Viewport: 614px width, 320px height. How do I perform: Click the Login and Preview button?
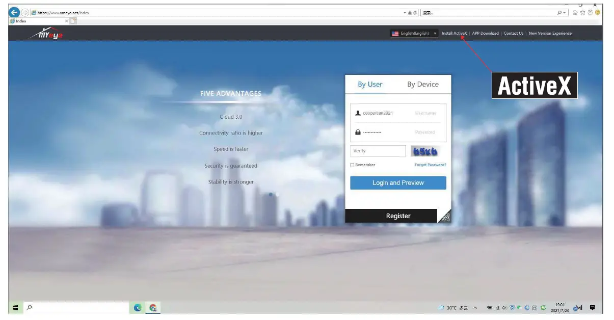[x=398, y=183]
